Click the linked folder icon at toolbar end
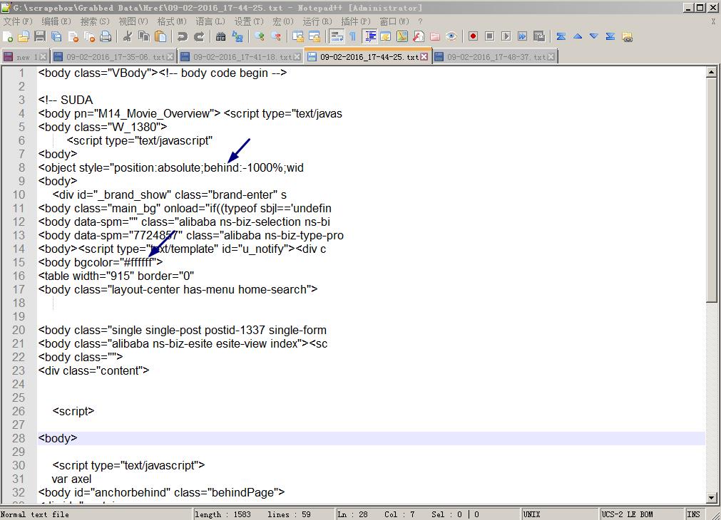Screen dimensions: 721x520 [x=627, y=37]
